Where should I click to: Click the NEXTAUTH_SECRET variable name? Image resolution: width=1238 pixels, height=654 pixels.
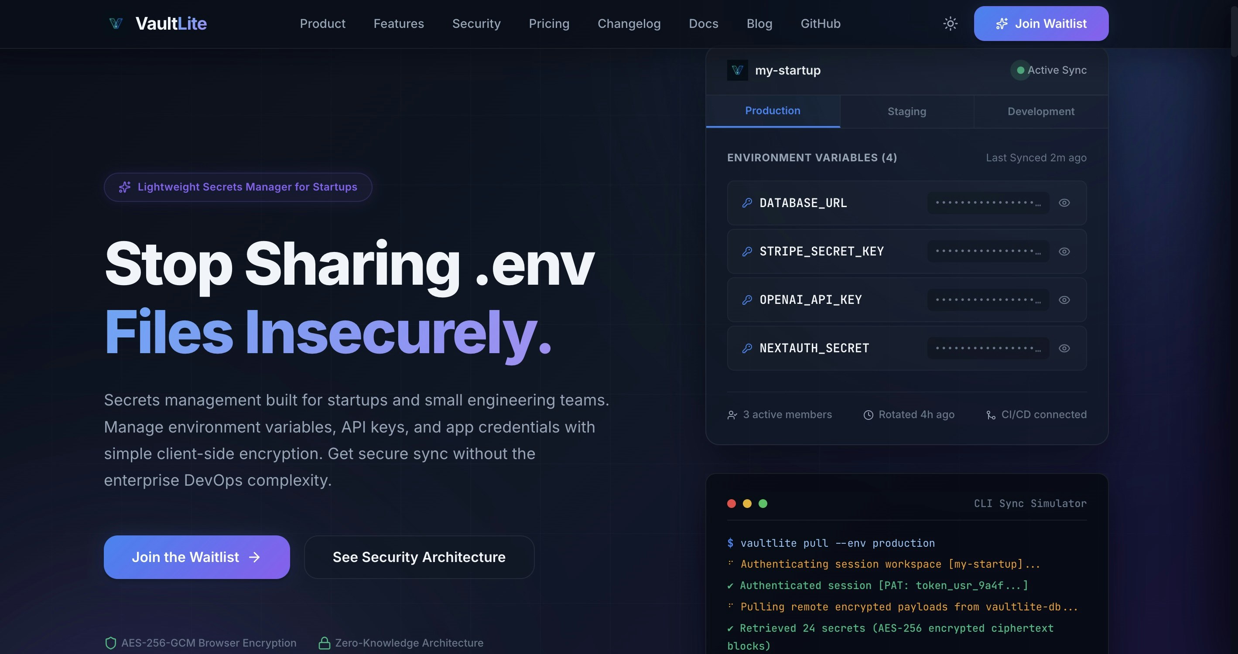pyautogui.click(x=814, y=348)
